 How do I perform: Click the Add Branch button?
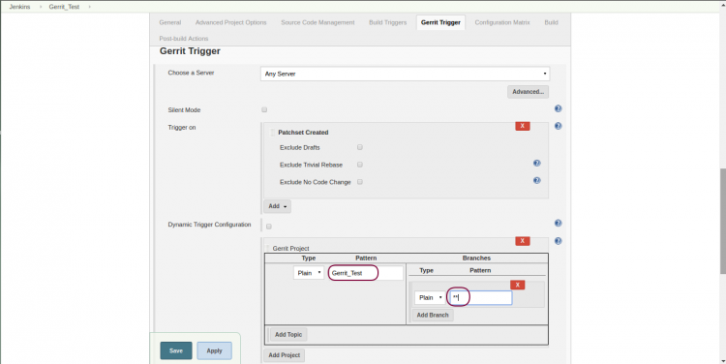pyautogui.click(x=433, y=315)
